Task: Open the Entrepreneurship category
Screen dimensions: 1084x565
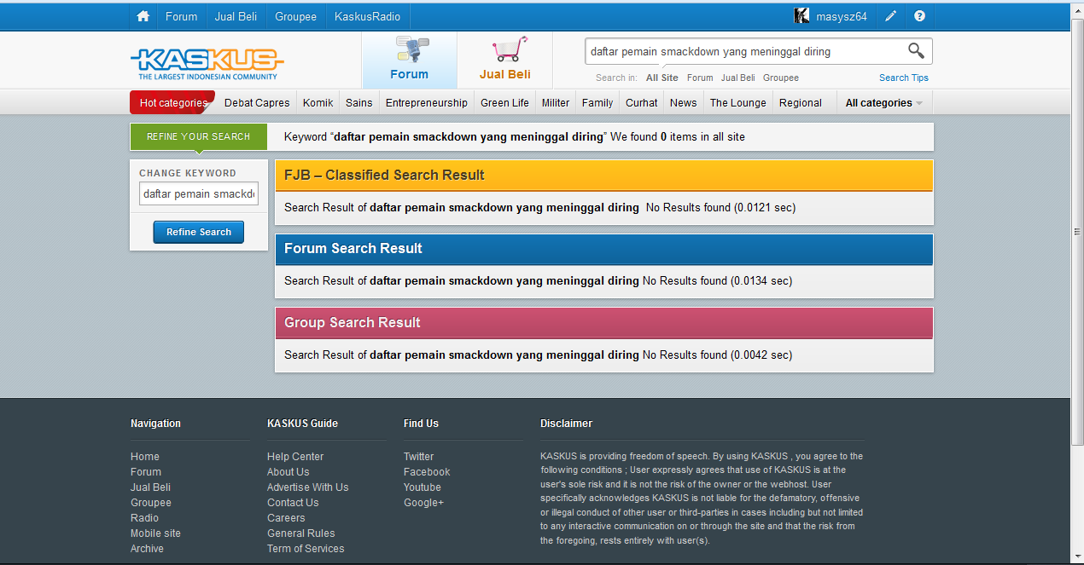Action: tap(427, 103)
